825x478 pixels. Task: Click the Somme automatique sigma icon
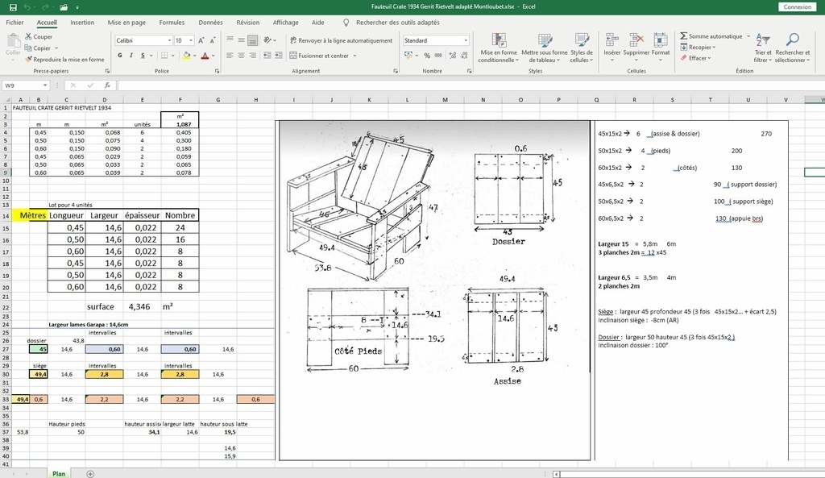pyautogui.click(x=684, y=36)
